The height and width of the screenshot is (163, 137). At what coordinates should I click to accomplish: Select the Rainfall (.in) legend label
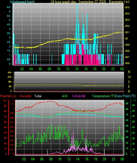(x=8, y=96)
